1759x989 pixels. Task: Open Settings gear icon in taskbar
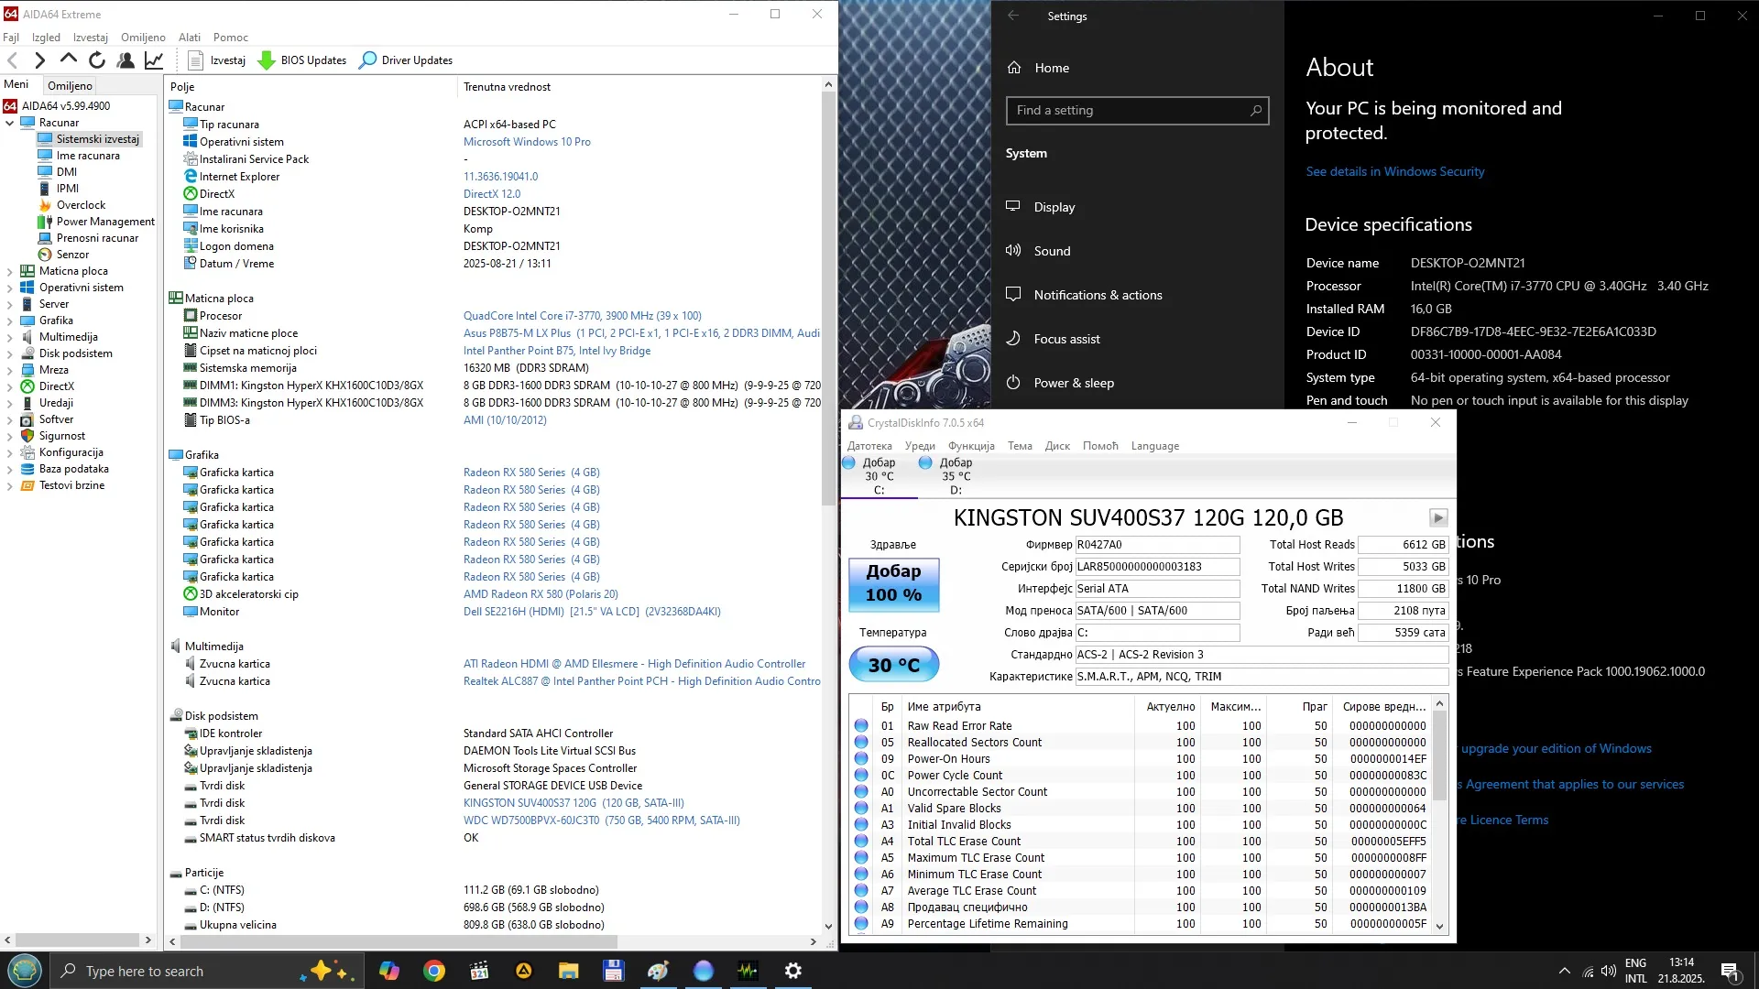click(x=793, y=971)
